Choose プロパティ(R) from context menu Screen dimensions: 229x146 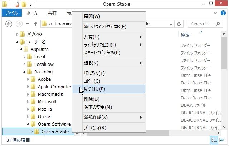pyautogui.click(x=109, y=128)
